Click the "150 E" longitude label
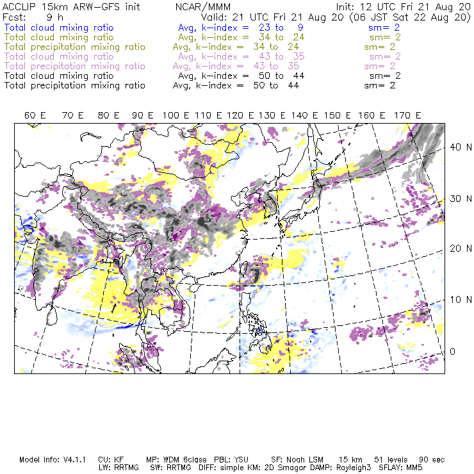This screenshot has height=474, width=474. (x=338, y=115)
